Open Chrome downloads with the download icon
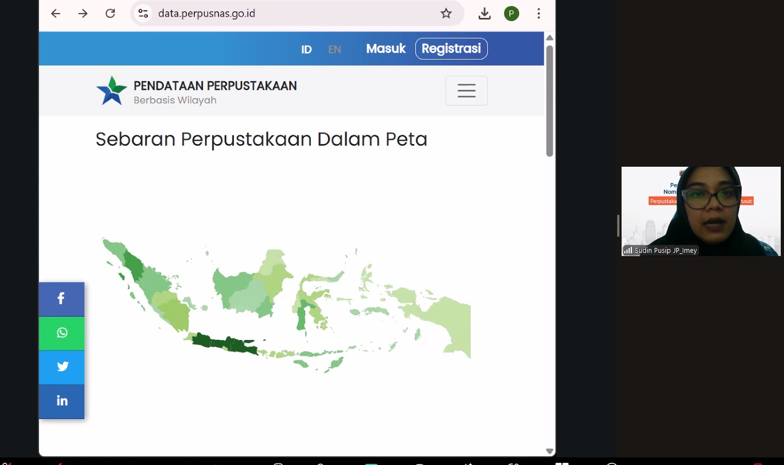Viewport: 784px width, 465px height. tap(484, 14)
